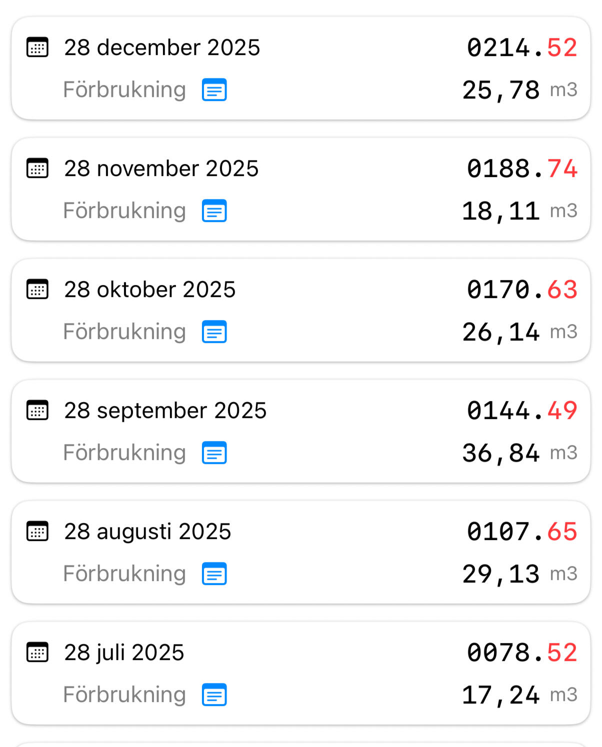Click the calendar icon beside 28 november 2025
Viewport: 602px width, 747px height.
click(37, 168)
